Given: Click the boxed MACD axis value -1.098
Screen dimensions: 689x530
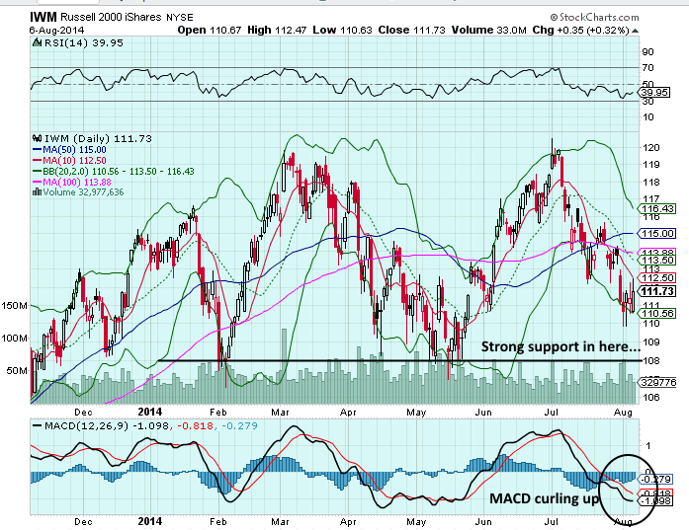Looking at the screenshot, I should tap(655, 501).
